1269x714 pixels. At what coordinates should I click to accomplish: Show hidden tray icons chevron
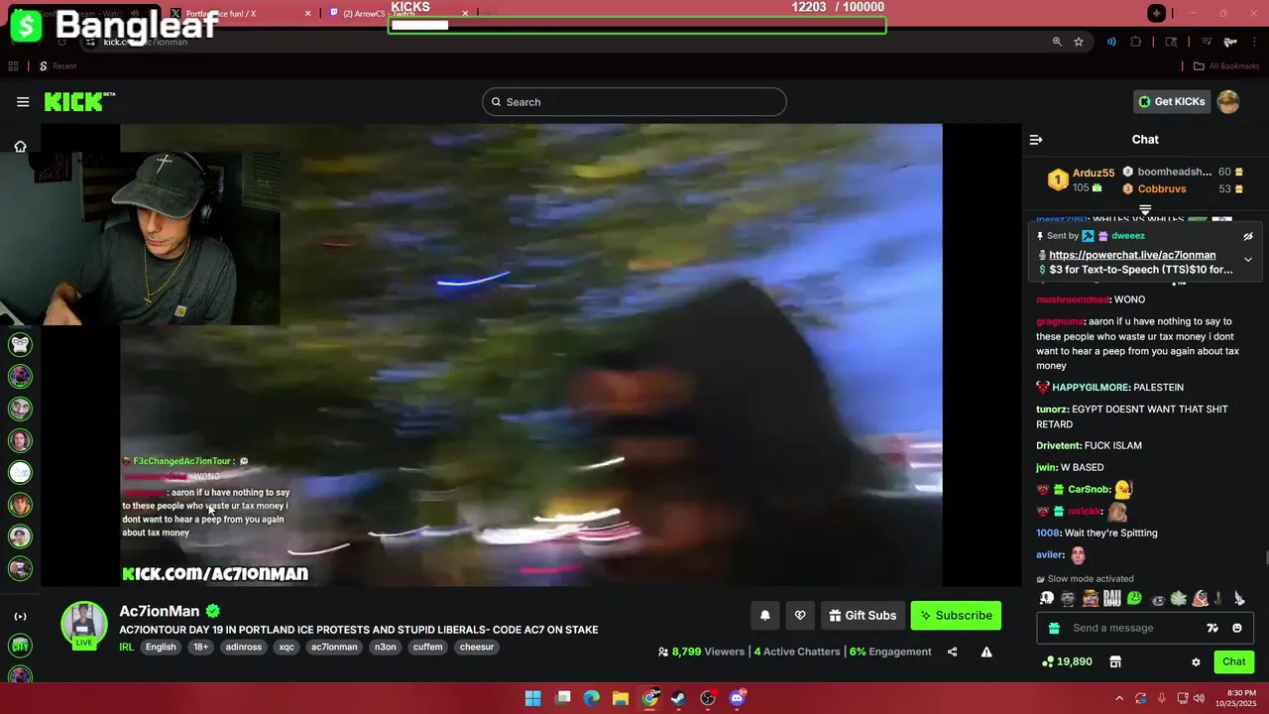click(1119, 698)
